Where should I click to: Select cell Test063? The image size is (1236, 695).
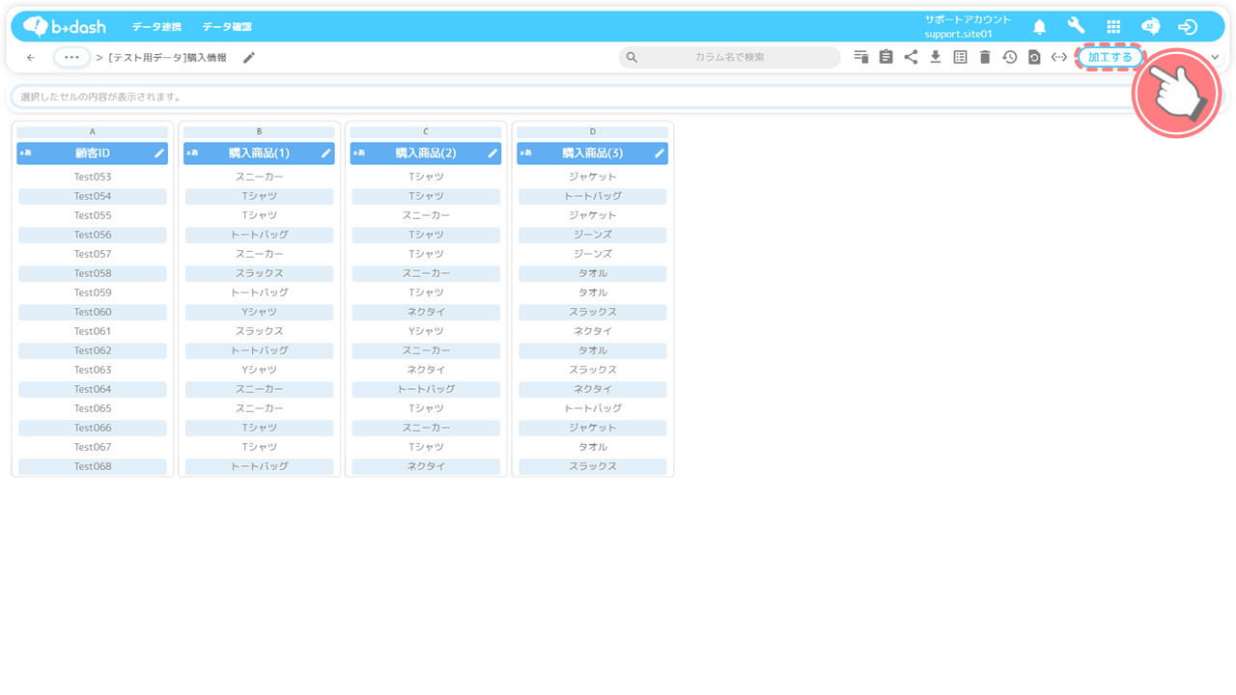coord(93,370)
